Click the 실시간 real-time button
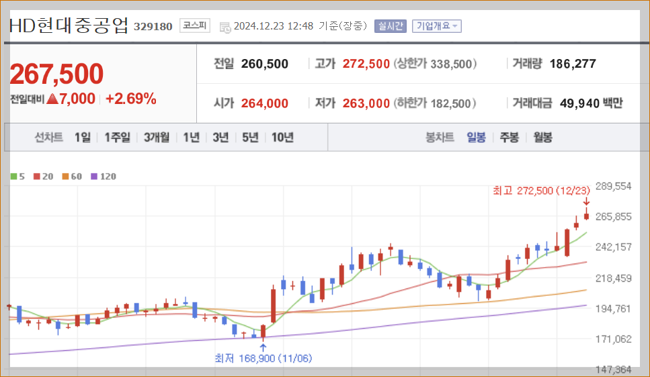 pyautogui.click(x=390, y=26)
